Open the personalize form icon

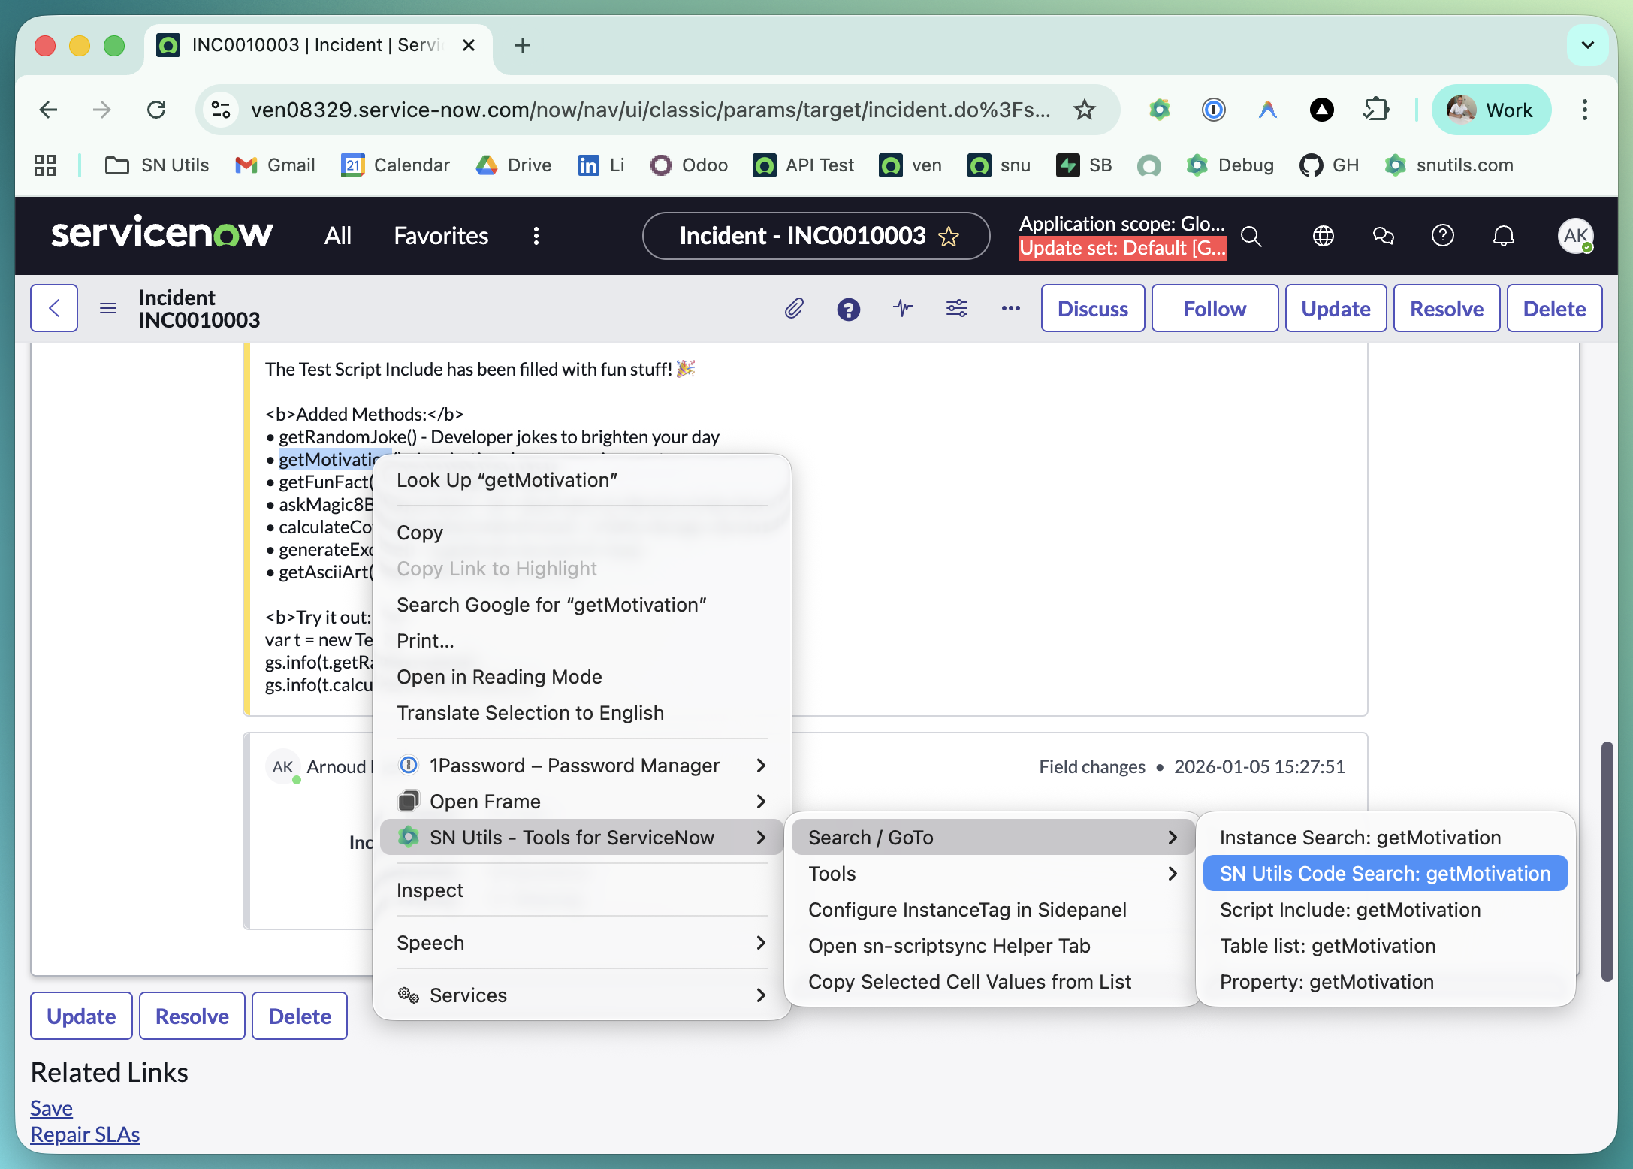click(x=957, y=308)
